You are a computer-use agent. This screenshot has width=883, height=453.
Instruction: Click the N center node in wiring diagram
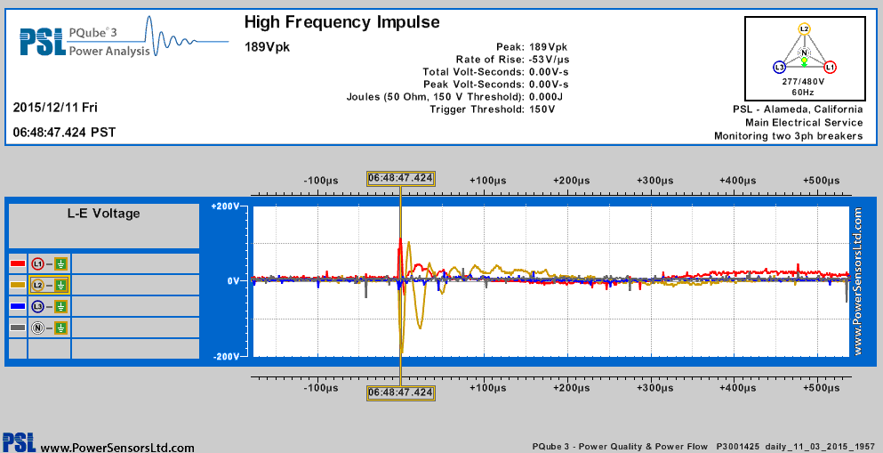coord(804,53)
